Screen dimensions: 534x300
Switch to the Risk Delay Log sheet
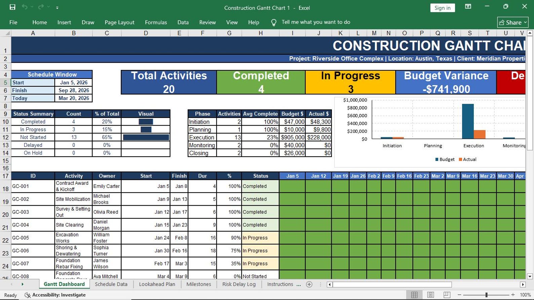pyautogui.click(x=239, y=284)
